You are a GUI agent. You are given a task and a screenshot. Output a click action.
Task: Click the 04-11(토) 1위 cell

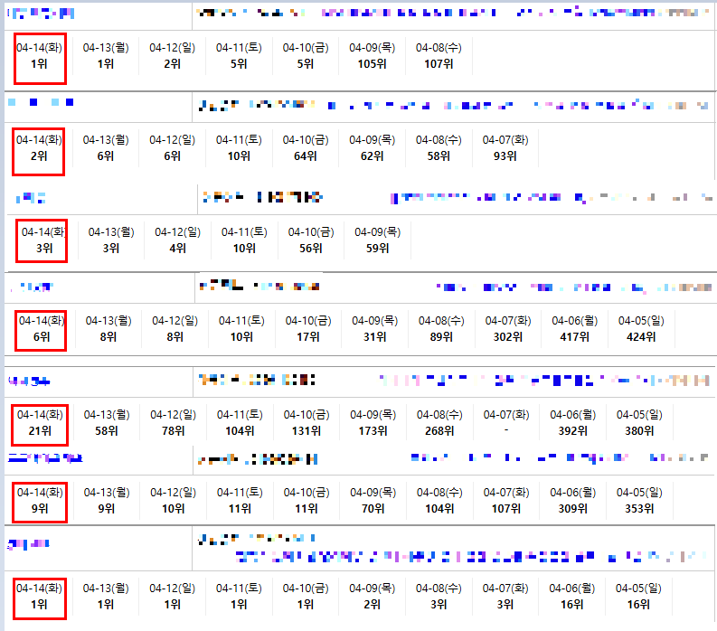(x=239, y=597)
